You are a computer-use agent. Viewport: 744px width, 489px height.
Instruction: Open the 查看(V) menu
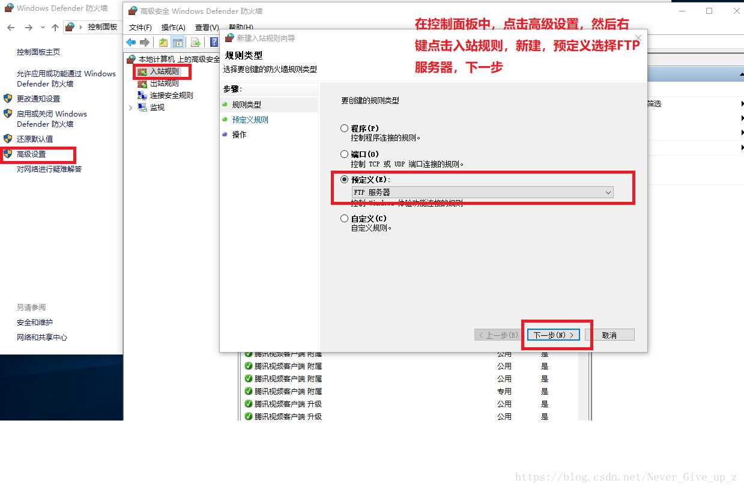(207, 27)
